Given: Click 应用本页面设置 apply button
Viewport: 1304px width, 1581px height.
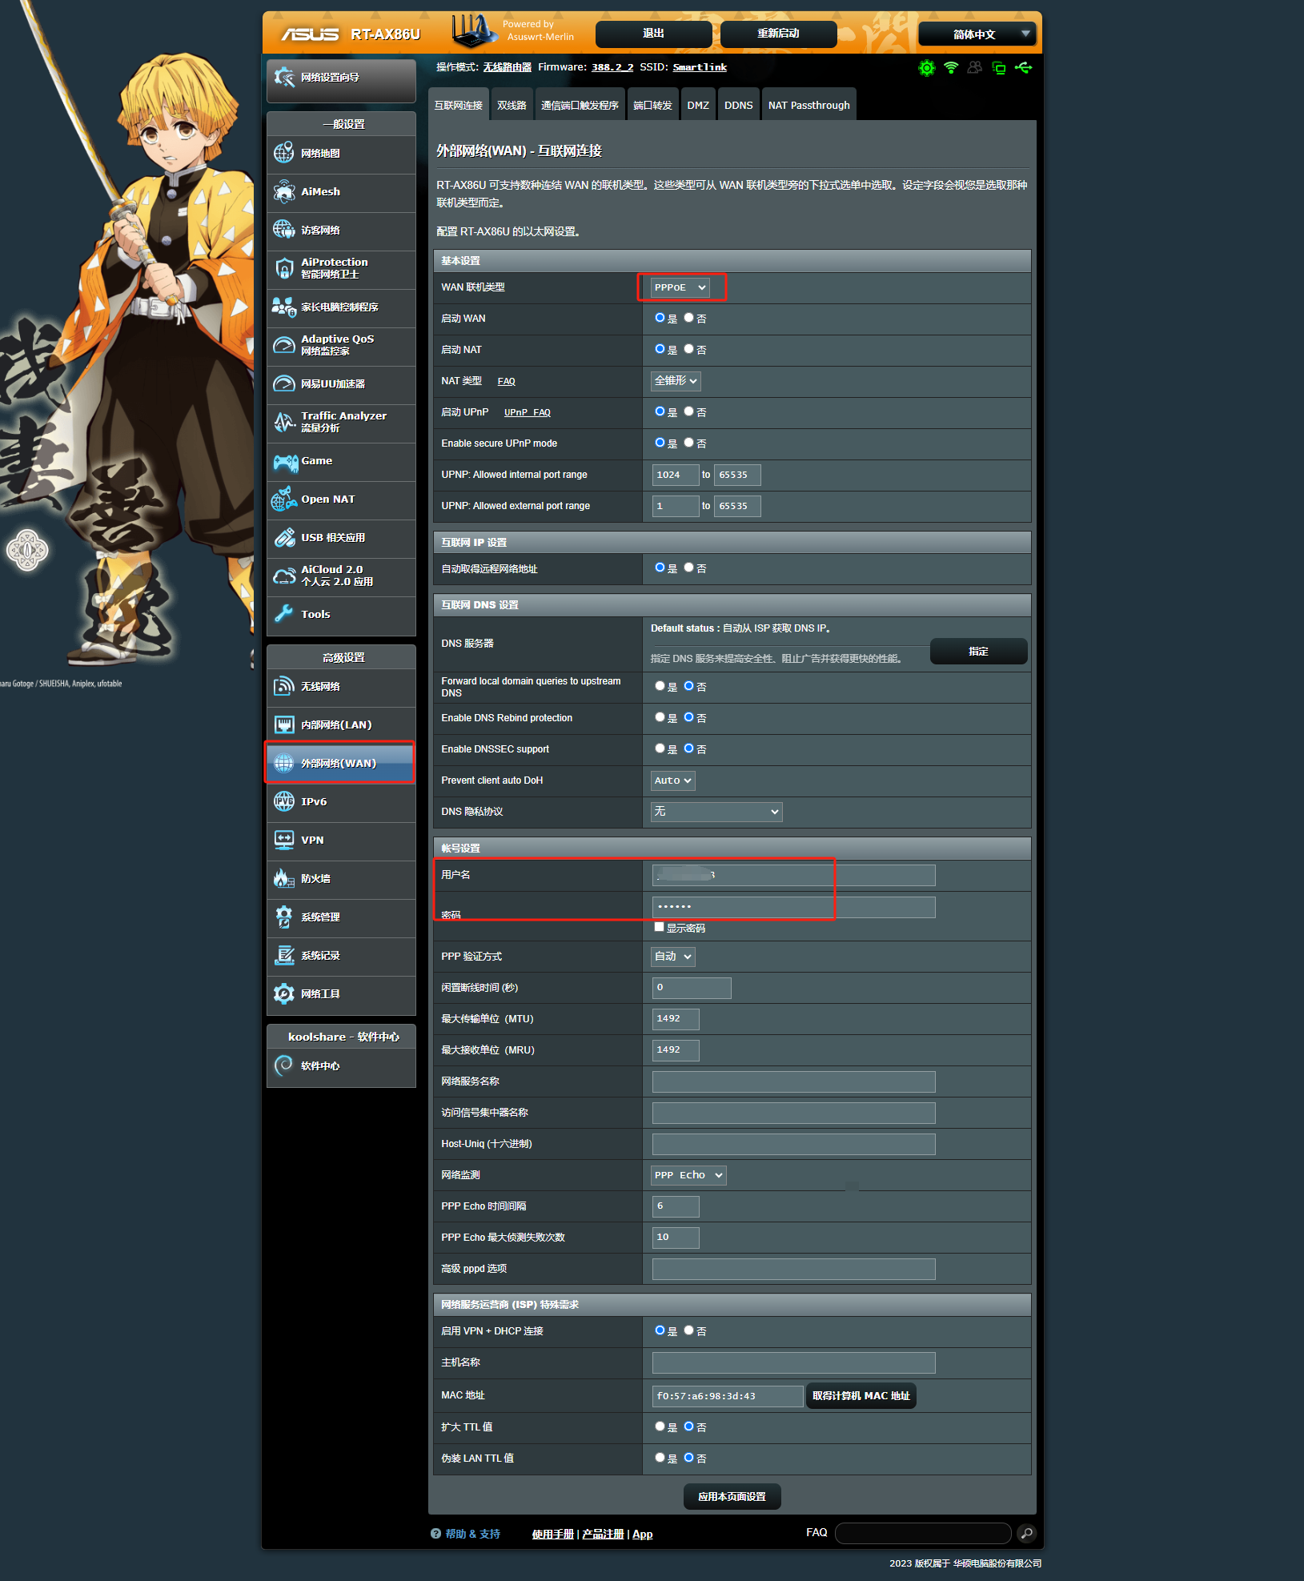Looking at the screenshot, I should coord(732,1496).
